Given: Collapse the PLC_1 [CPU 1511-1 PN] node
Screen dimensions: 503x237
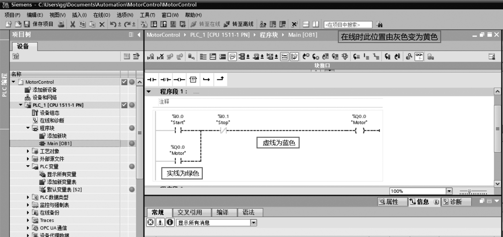Looking at the screenshot, I should tap(21, 105).
